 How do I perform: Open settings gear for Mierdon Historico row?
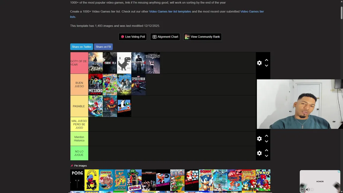[259, 139]
